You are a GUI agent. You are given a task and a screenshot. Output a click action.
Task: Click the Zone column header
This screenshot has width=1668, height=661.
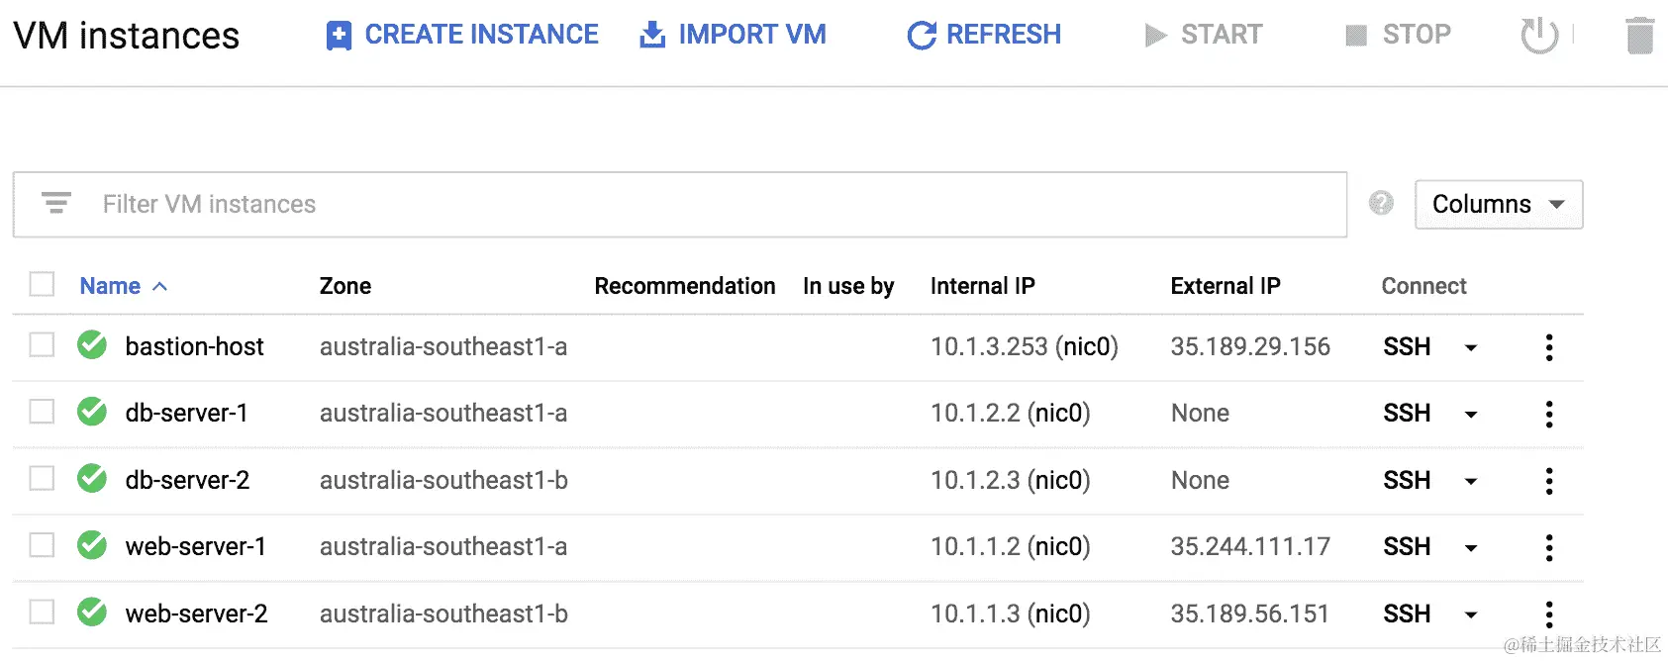[x=345, y=286]
